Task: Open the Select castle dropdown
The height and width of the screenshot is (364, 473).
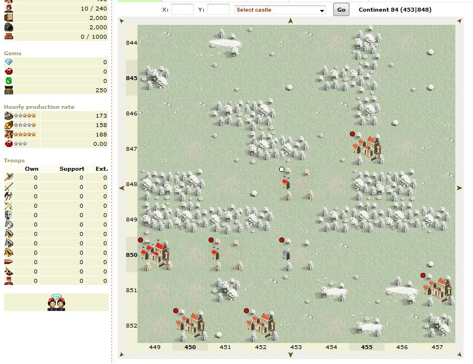Action: click(280, 10)
